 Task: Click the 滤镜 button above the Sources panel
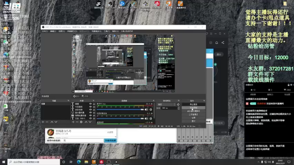pyautogui.click(x=85, y=96)
